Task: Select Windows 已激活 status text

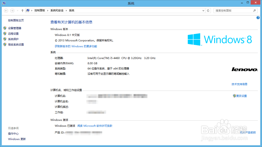Action: point(65,126)
